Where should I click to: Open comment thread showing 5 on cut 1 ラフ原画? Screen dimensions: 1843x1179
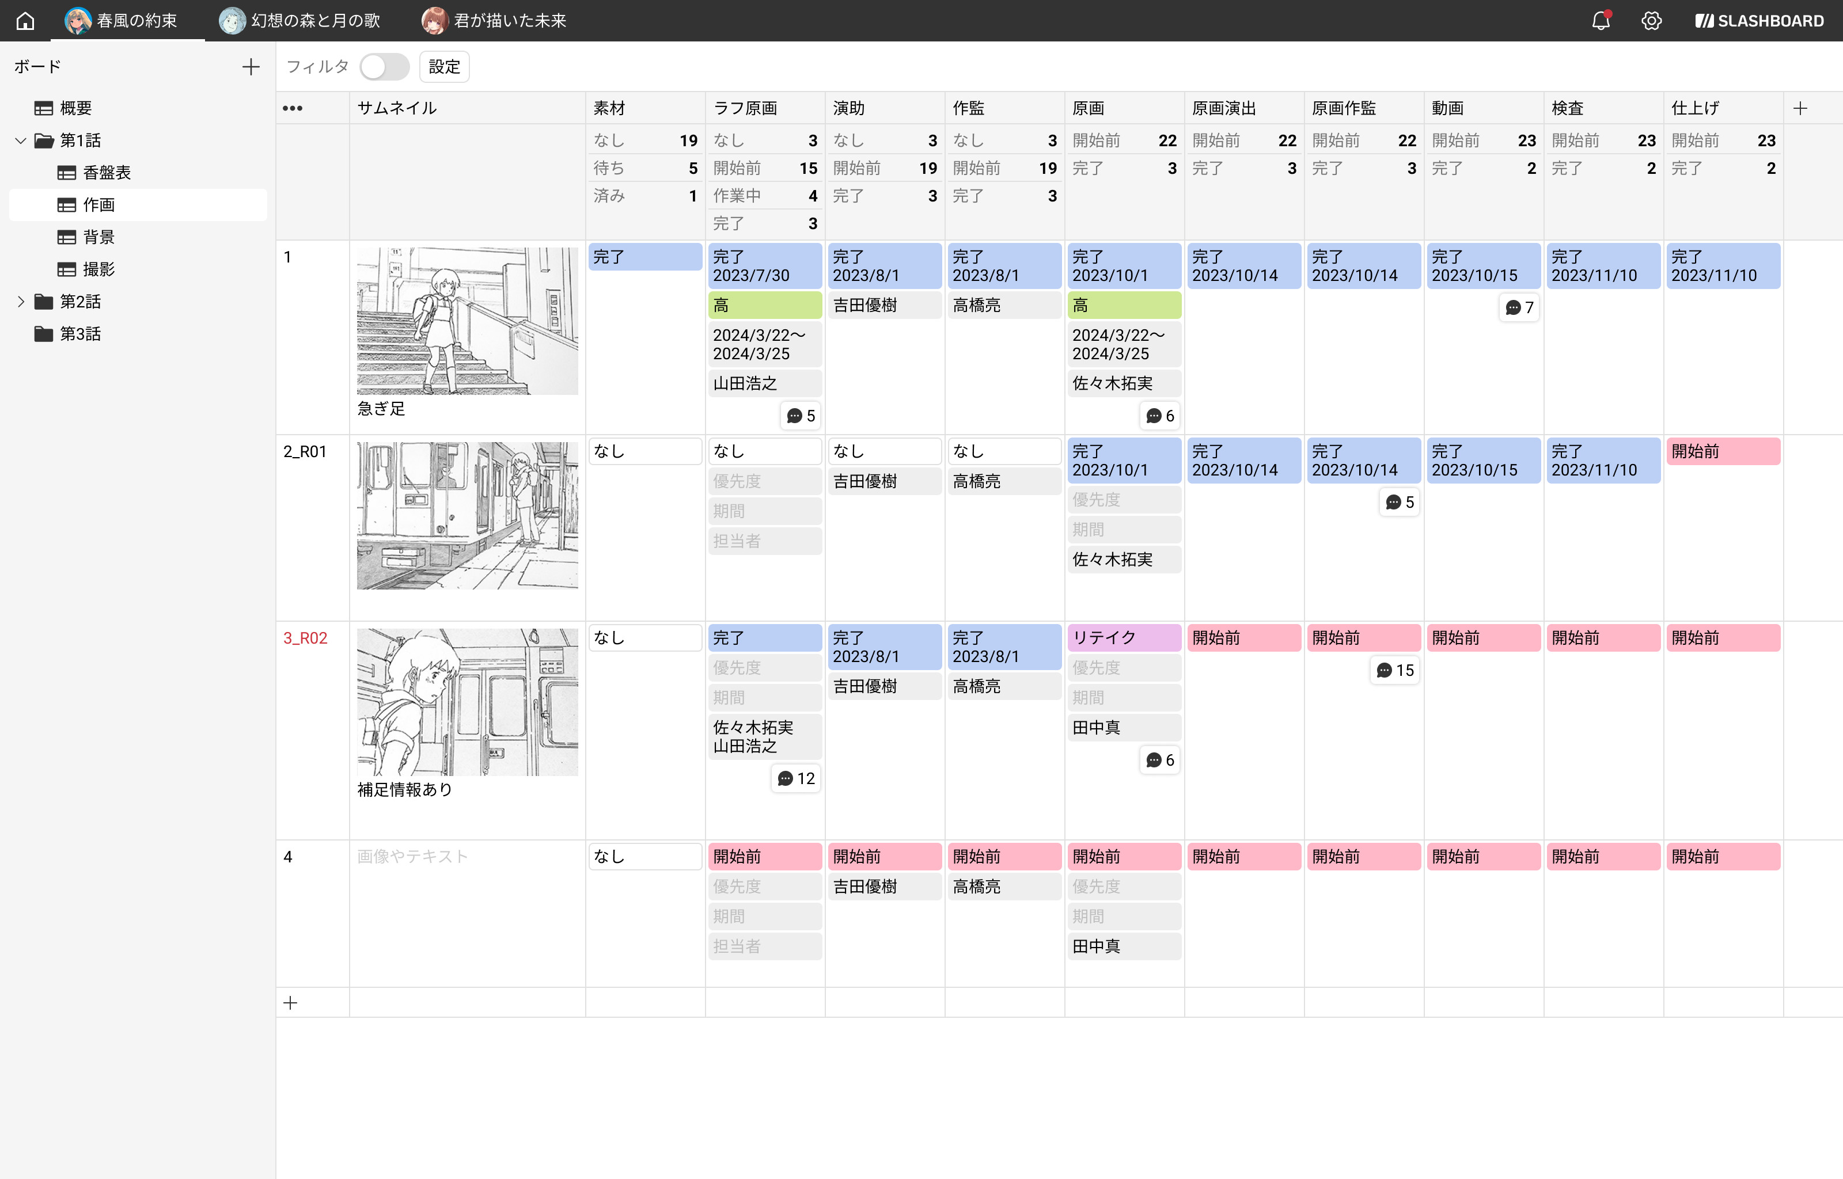(800, 416)
